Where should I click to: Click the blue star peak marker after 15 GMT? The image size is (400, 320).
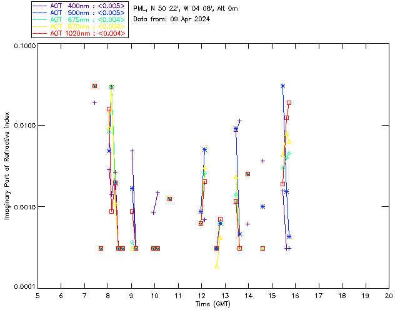pyautogui.click(x=282, y=86)
